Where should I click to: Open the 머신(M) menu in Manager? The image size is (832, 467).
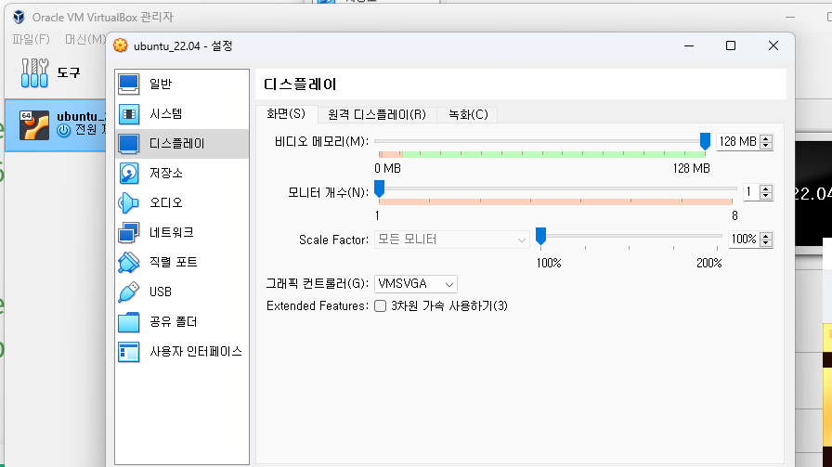tap(85, 39)
